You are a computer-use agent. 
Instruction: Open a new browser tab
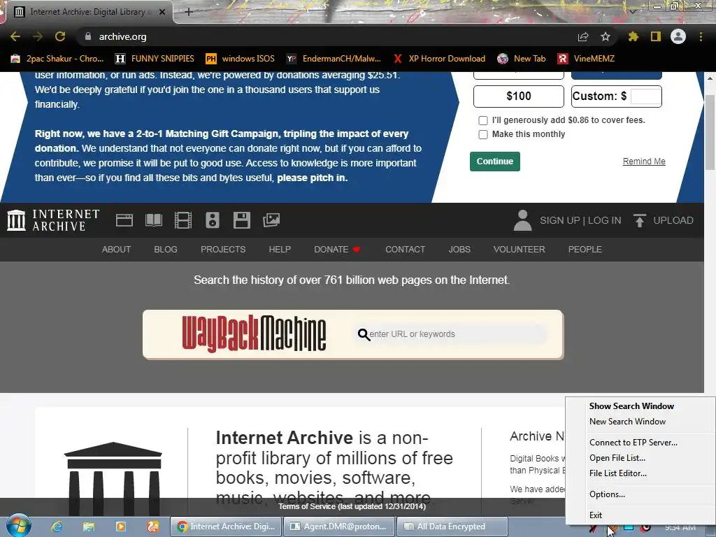188,12
